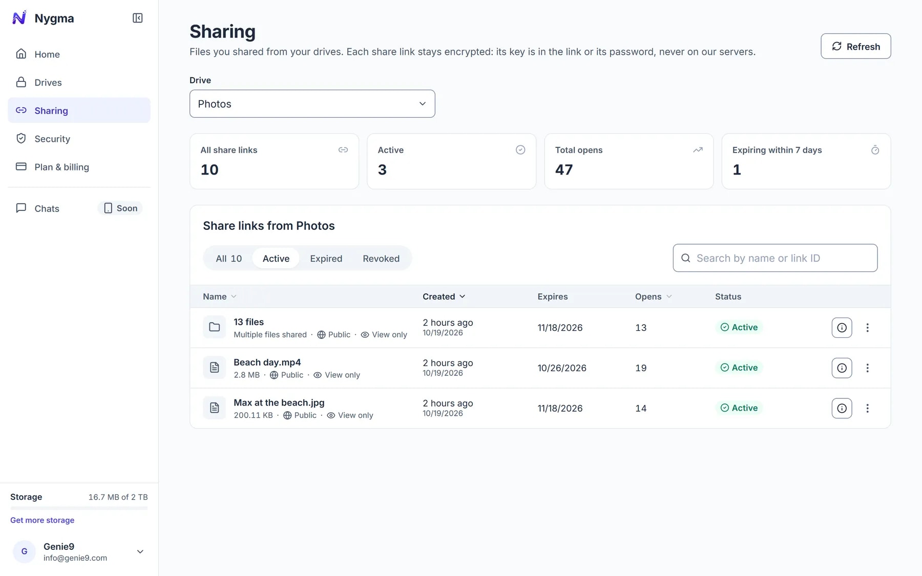Focus the search by name or link ID field
Screen dimensions: 922x576
coord(775,258)
